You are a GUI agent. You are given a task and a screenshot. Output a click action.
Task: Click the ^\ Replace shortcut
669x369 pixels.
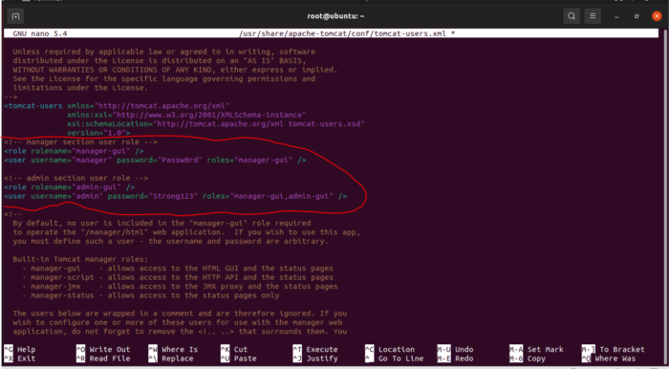tap(171, 358)
